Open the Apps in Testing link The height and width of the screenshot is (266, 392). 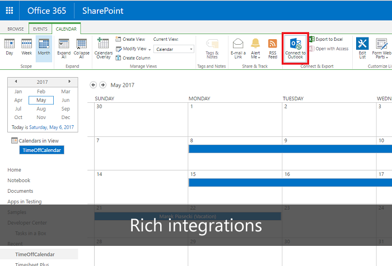(25, 201)
